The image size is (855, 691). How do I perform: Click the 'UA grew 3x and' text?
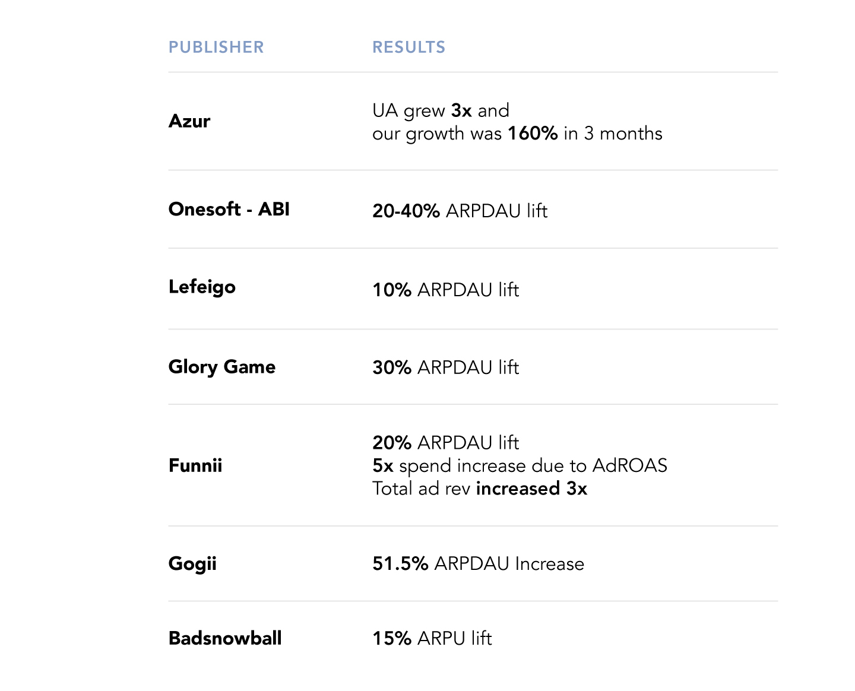[x=441, y=110]
